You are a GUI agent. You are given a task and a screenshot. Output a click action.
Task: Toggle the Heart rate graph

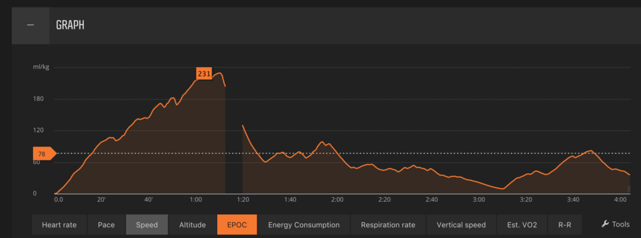(59, 224)
